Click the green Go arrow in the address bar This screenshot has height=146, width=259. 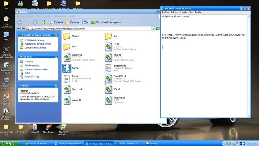(158, 28)
